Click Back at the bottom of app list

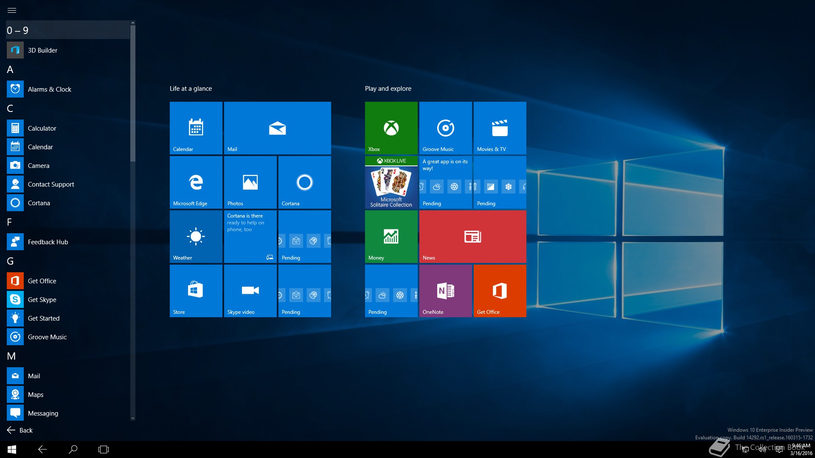[20, 430]
